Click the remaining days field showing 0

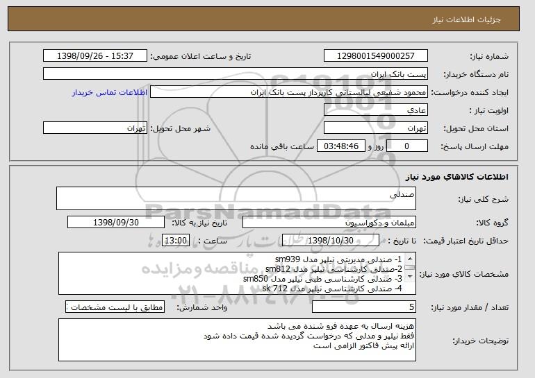click(406, 146)
